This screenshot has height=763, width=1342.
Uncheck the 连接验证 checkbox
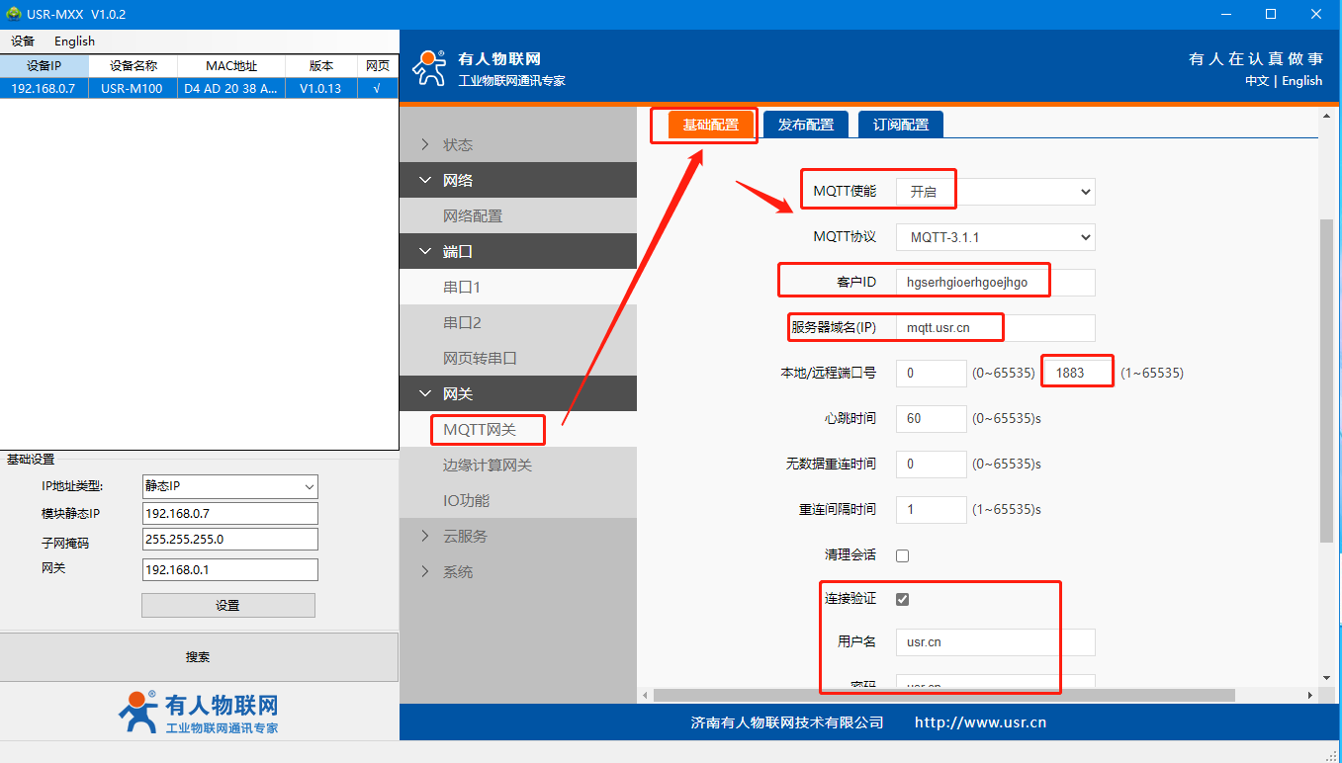pos(902,599)
